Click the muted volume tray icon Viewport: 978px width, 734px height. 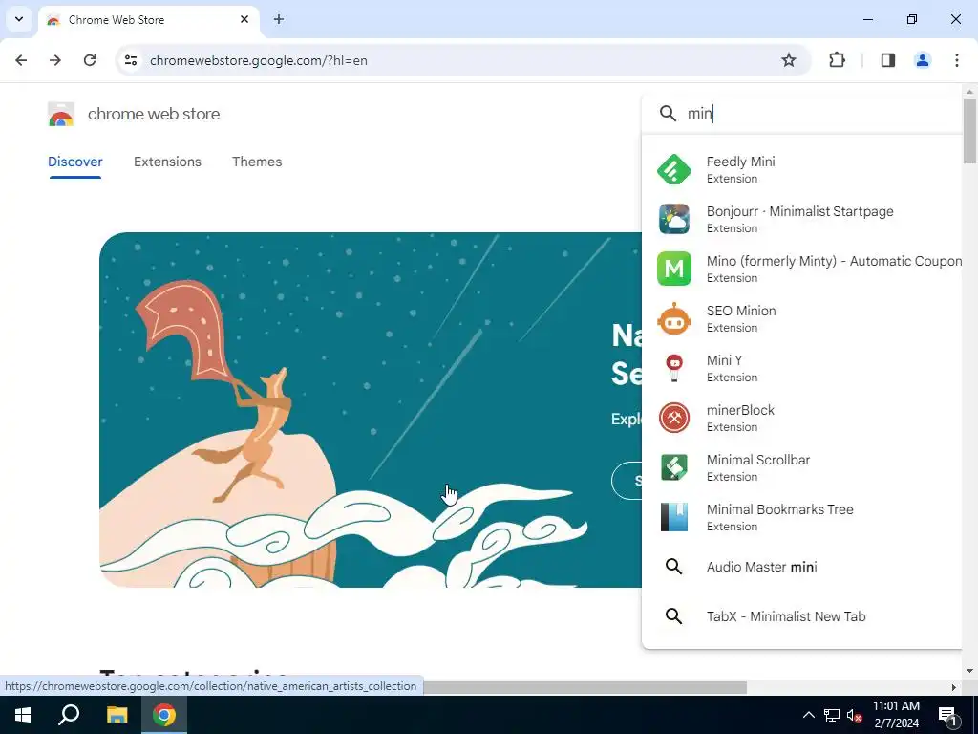854,715
